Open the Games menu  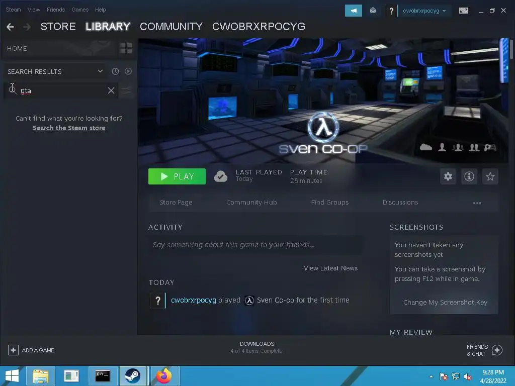click(80, 10)
